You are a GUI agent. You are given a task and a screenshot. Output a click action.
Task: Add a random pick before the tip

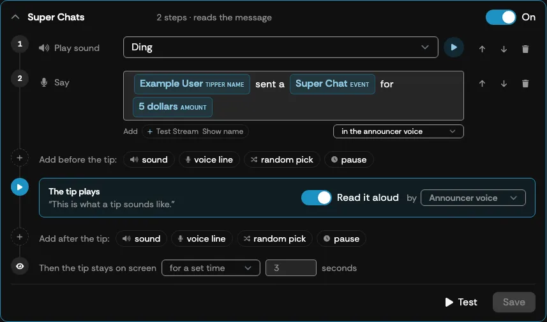(282, 159)
